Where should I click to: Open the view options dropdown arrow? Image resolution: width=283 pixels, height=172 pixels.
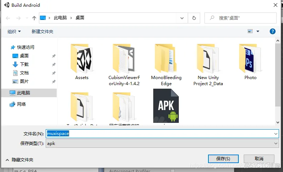258,31
